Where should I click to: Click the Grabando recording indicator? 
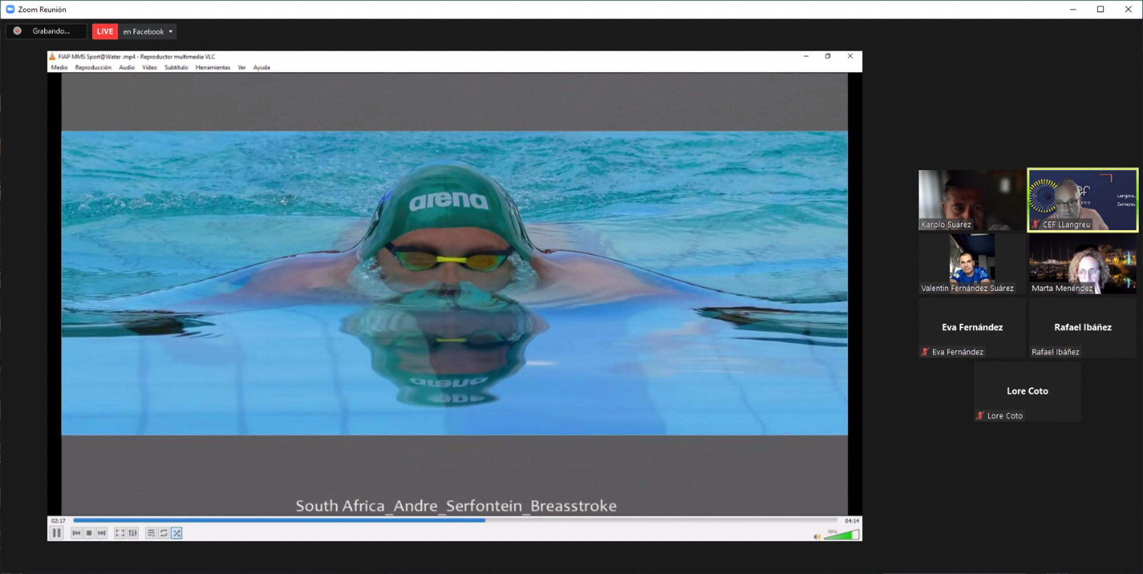[x=46, y=31]
